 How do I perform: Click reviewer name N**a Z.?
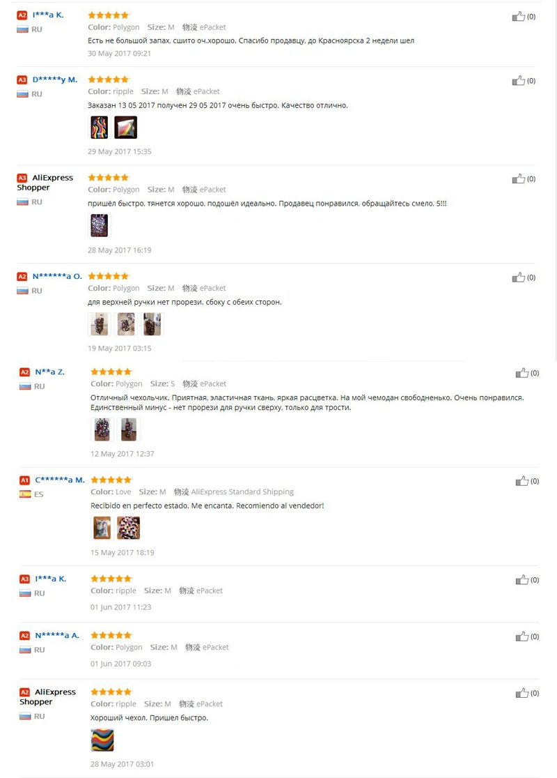tap(49, 372)
